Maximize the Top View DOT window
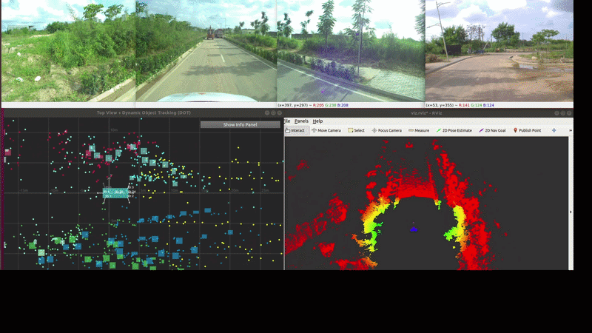592x333 pixels. (x=273, y=113)
